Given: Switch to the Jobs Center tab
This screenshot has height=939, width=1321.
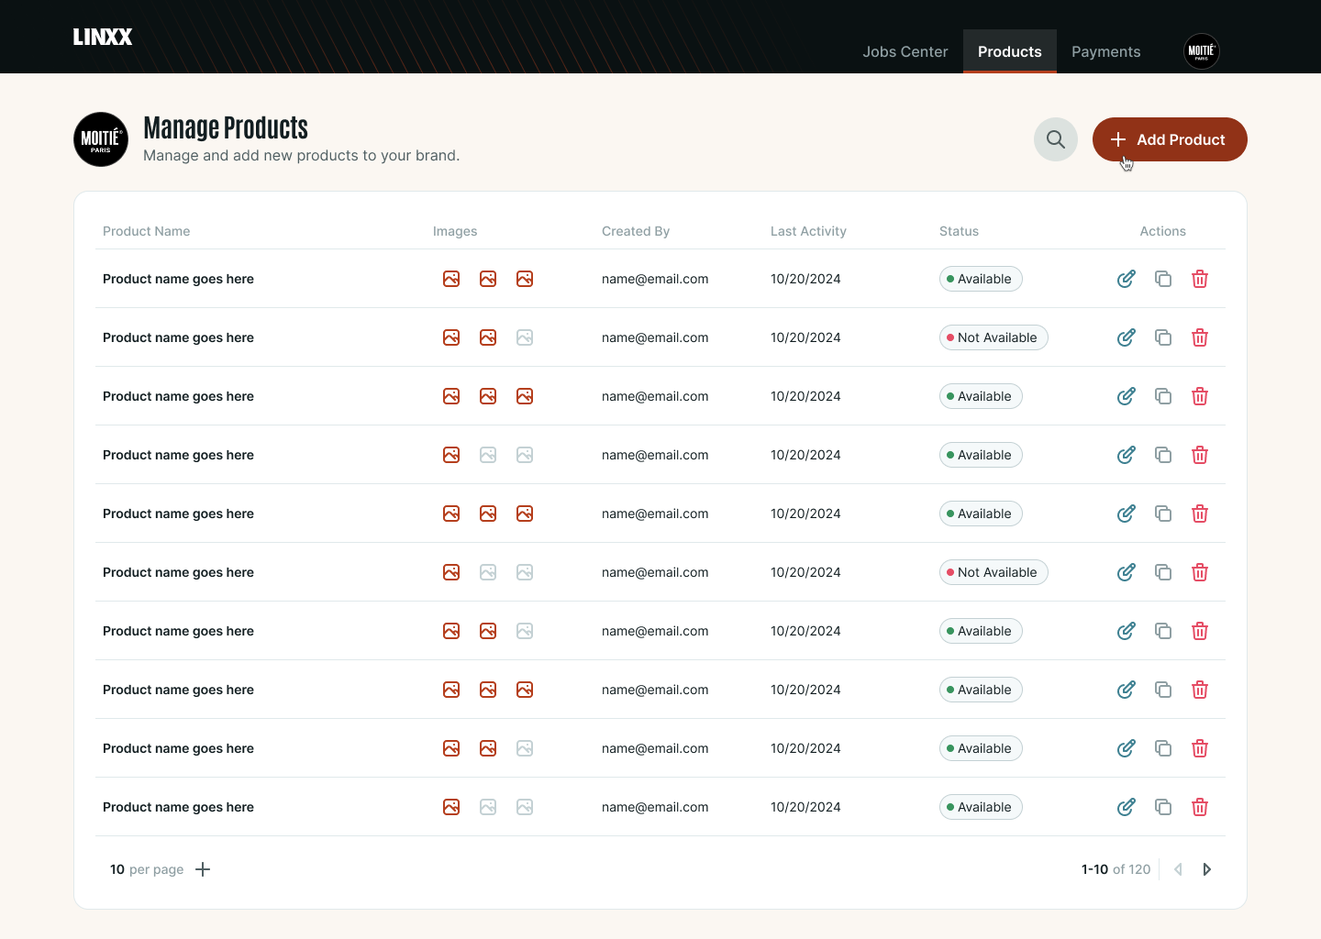Looking at the screenshot, I should point(905,51).
